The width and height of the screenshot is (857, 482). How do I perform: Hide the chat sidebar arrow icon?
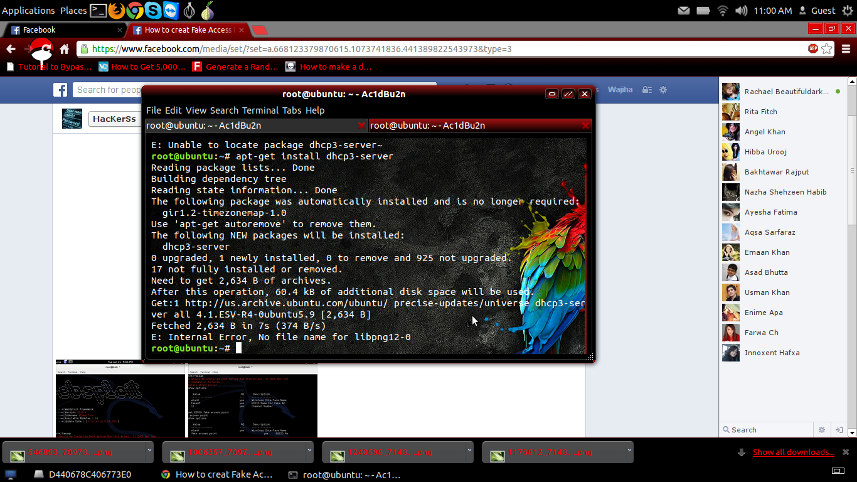(839, 430)
